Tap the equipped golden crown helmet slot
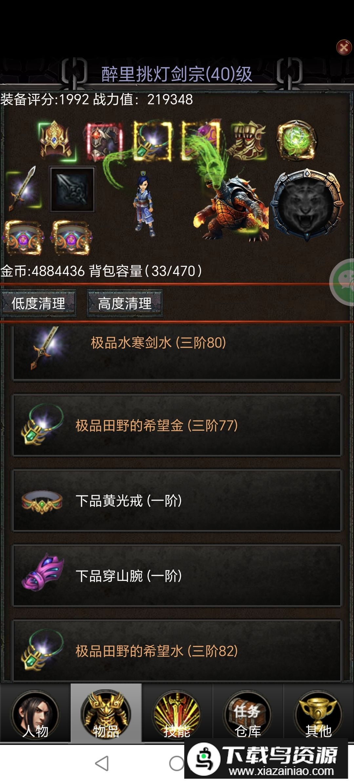Image resolution: width=354 pixels, height=782 pixels. click(56, 140)
